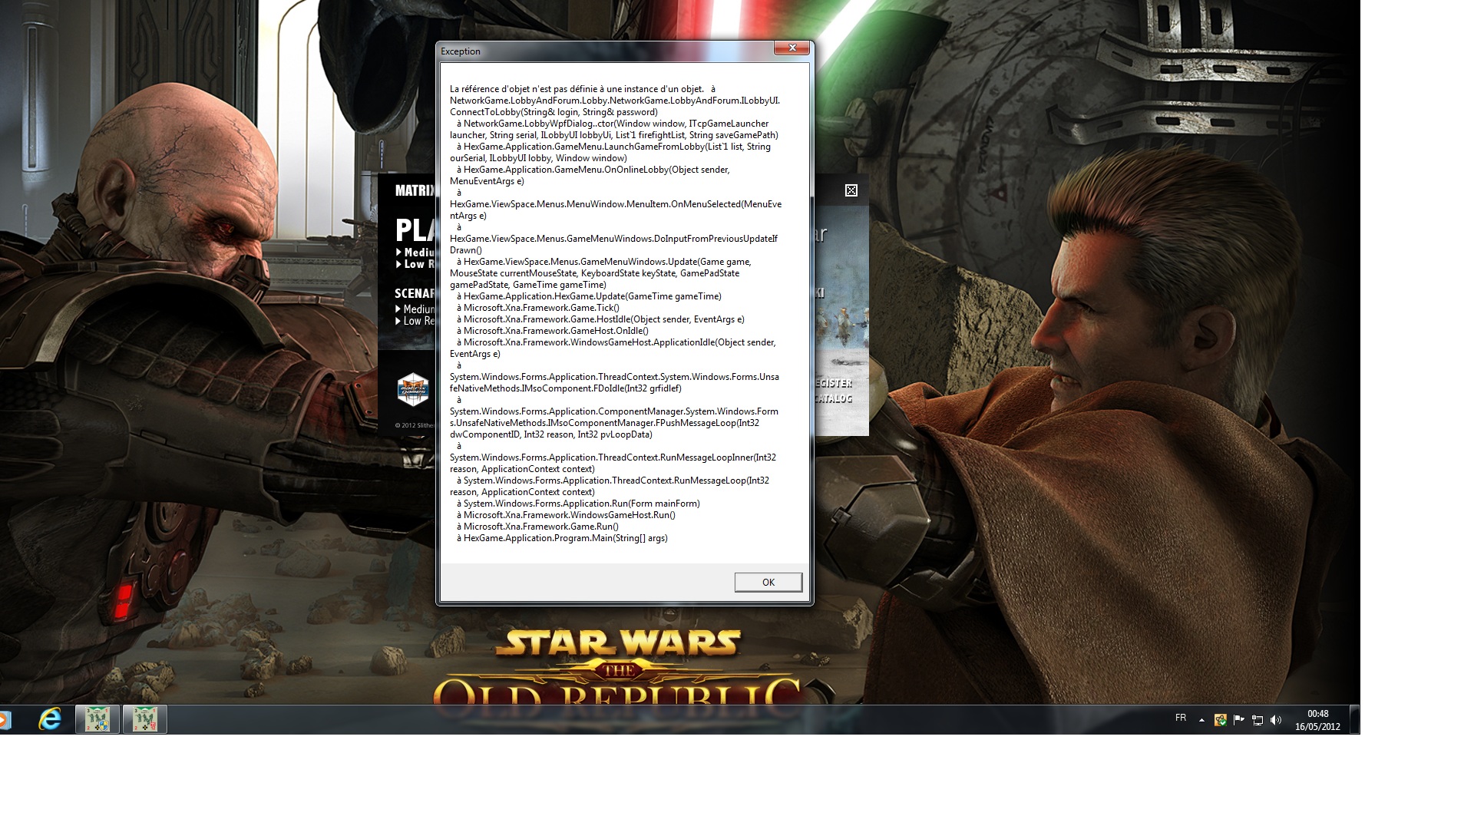Click the line "à HexGame.Application.Program.Main(String[] args)"

562,538
